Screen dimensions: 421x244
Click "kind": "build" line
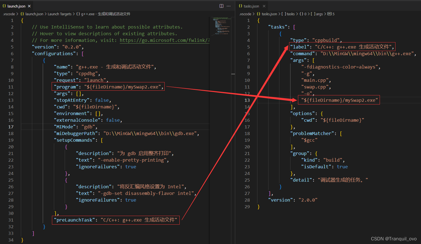click(323, 160)
